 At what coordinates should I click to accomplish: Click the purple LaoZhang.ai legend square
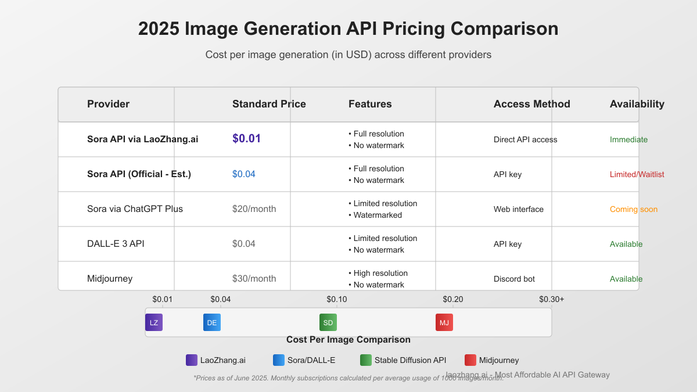[x=192, y=360]
